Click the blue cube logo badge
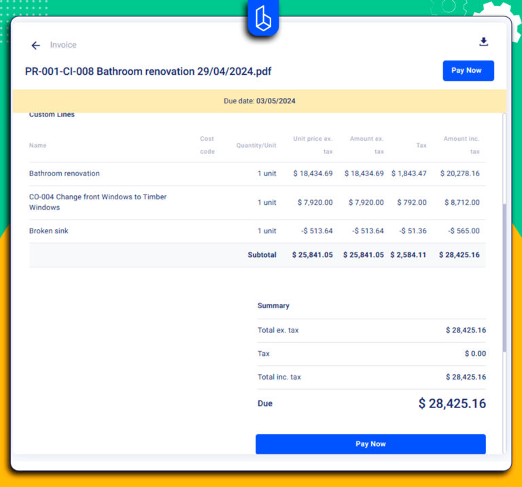Viewport: 522px width, 487px height. point(263,18)
